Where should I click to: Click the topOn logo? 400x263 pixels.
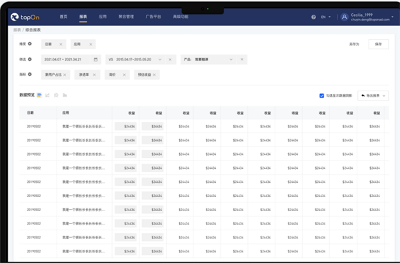[25, 17]
